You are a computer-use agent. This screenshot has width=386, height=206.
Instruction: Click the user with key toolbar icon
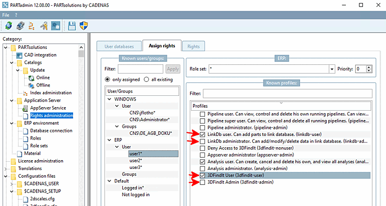pos(44,26)
